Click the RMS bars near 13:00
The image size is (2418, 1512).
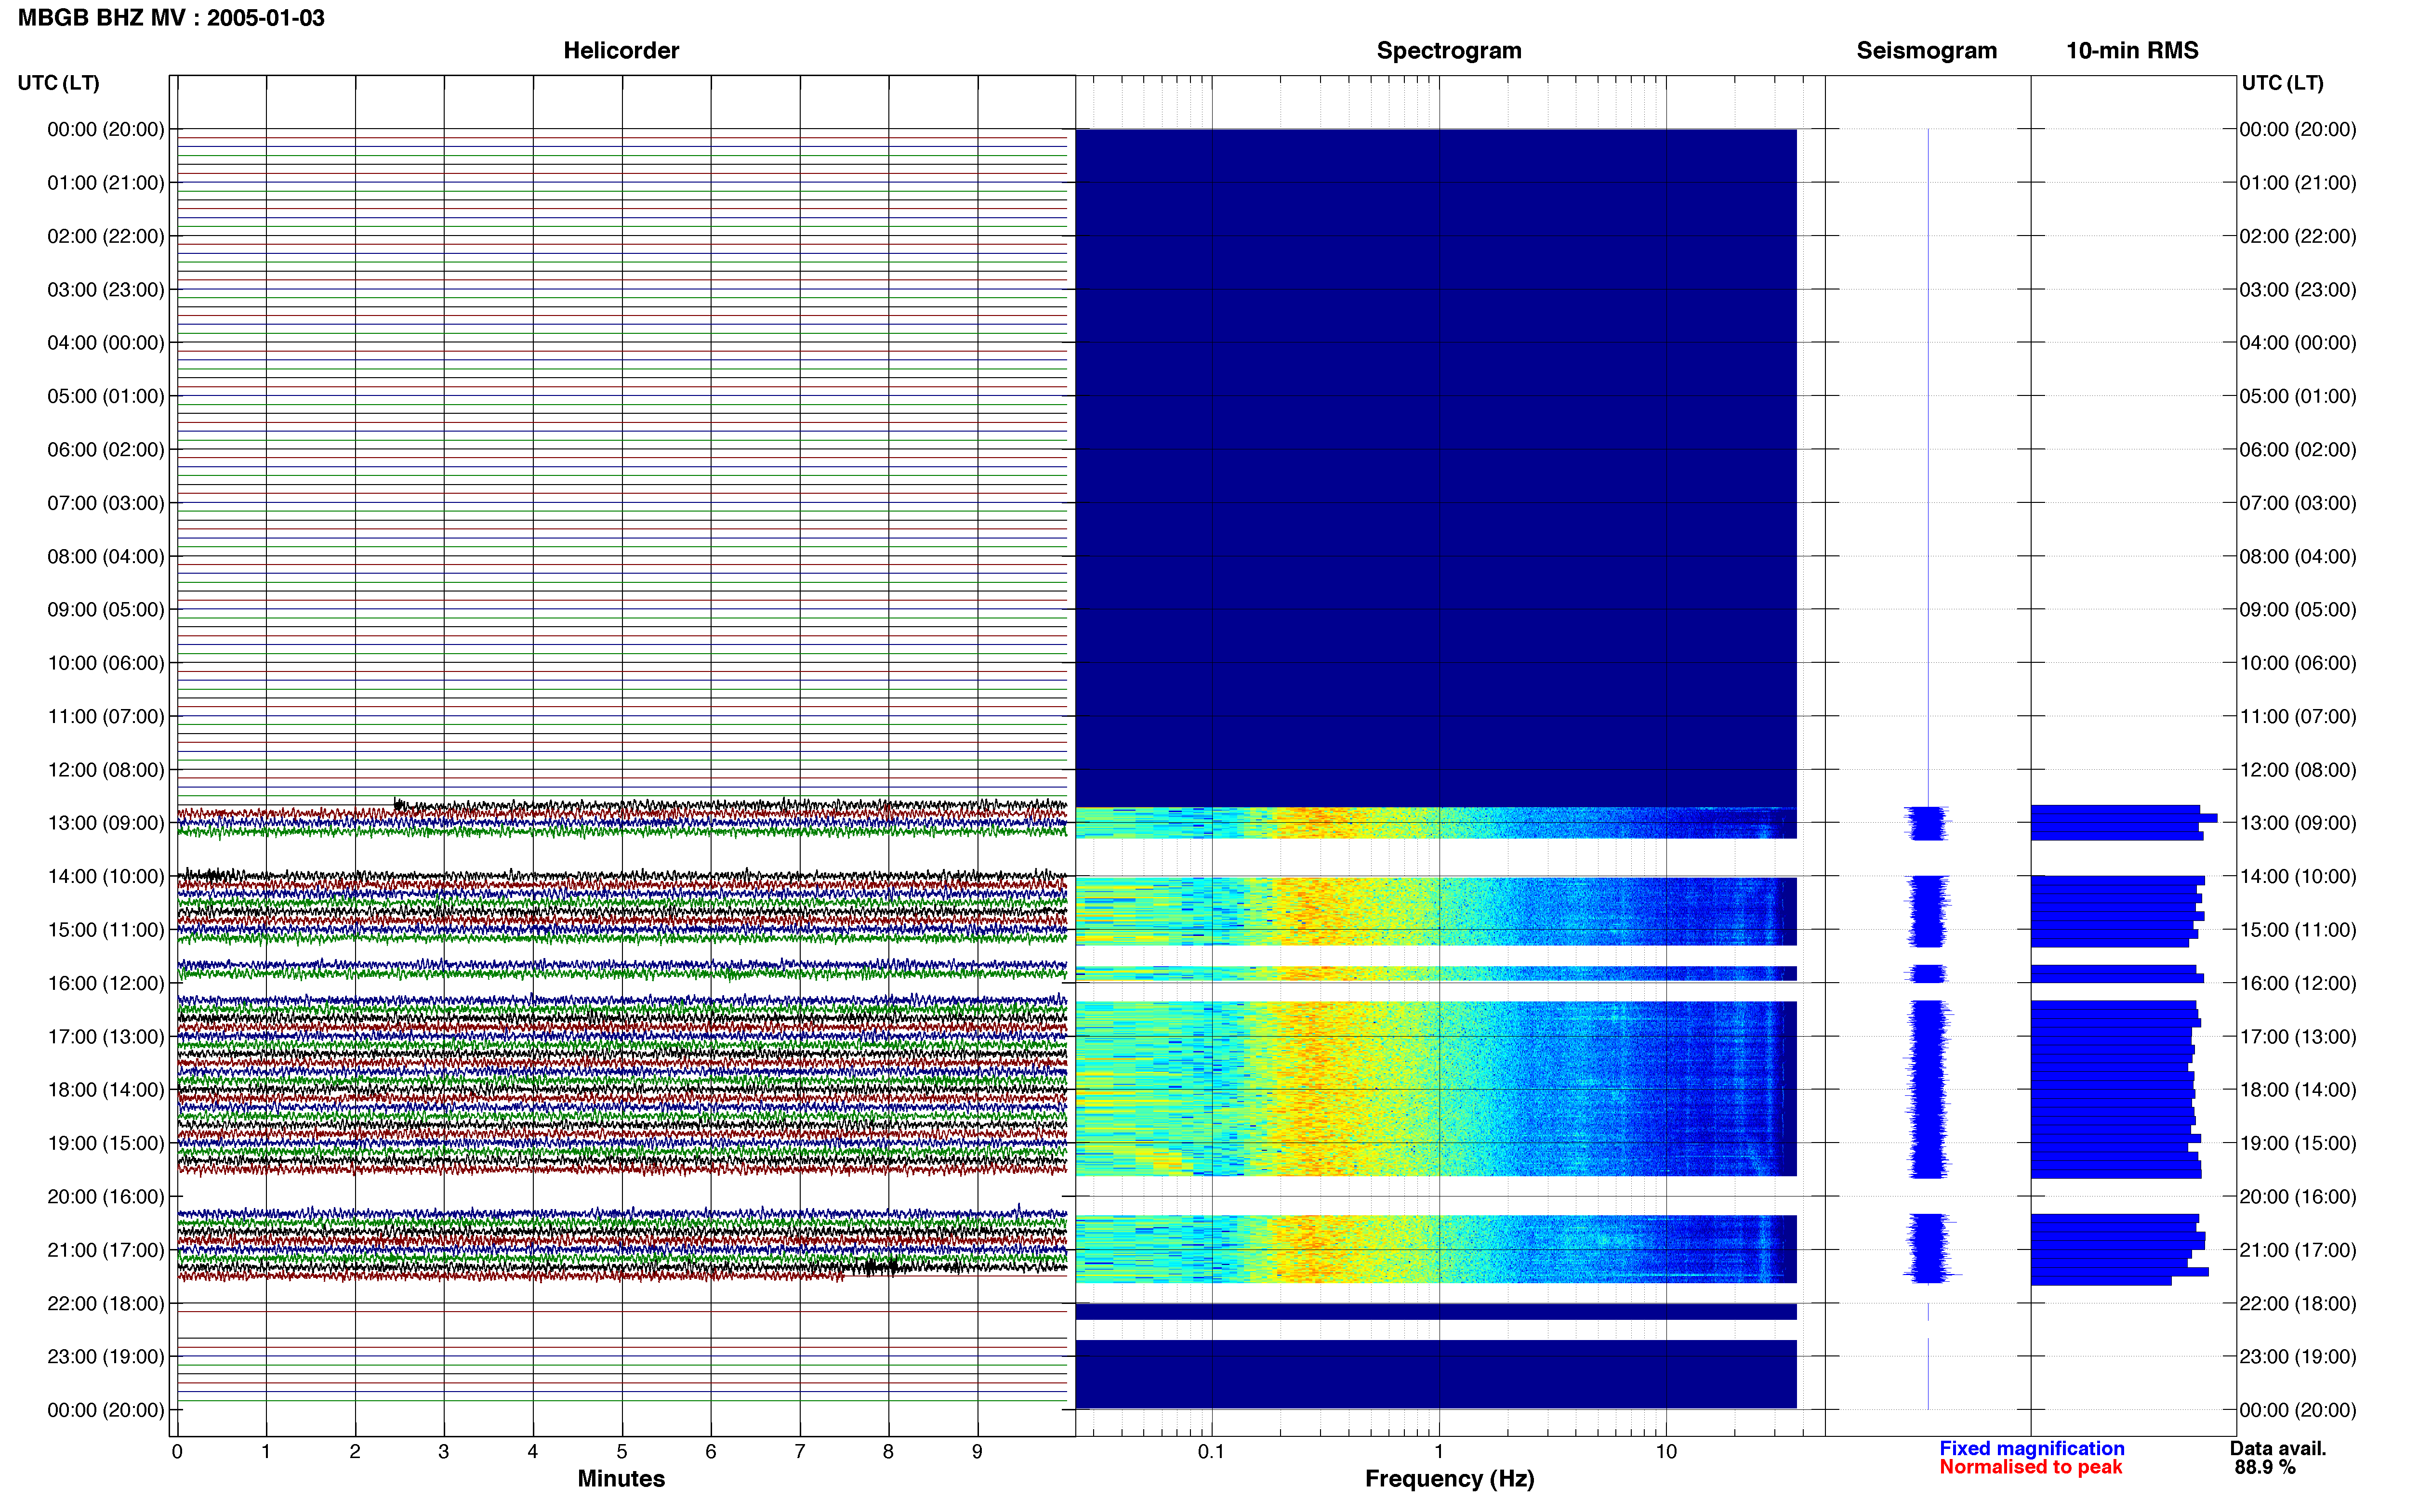click(2123, 822)
